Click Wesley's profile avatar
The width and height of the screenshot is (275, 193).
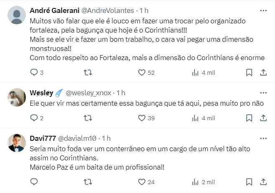click(x=17, y=97)
